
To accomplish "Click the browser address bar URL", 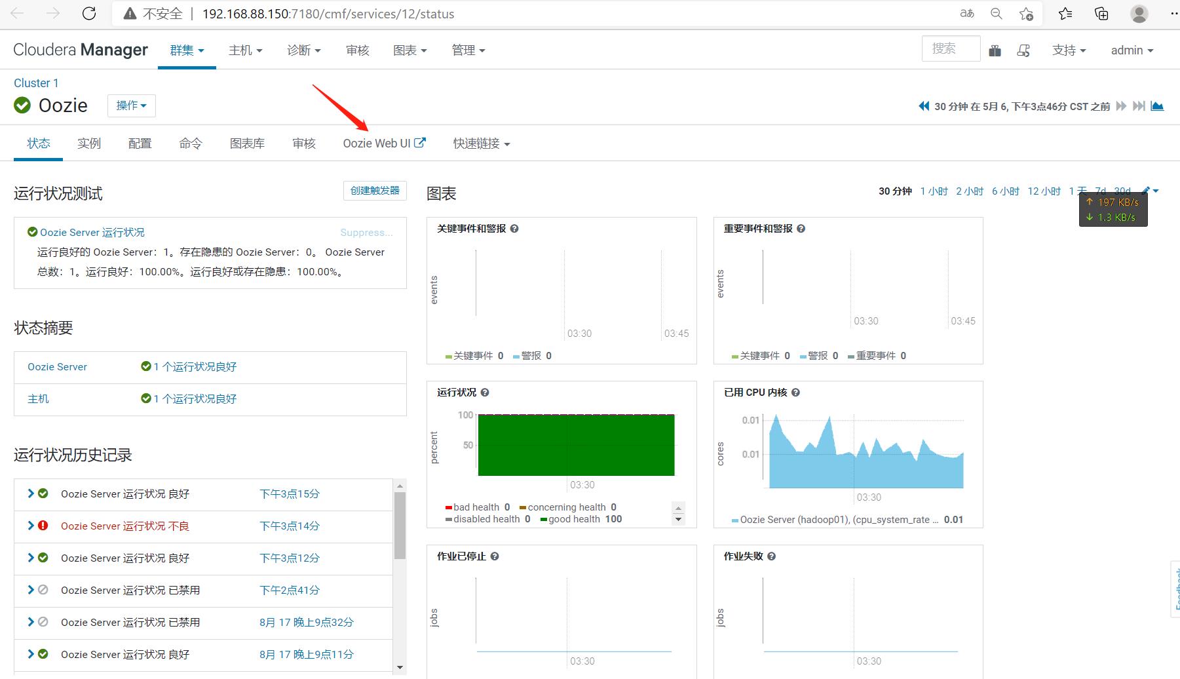I will pos(328,14).
